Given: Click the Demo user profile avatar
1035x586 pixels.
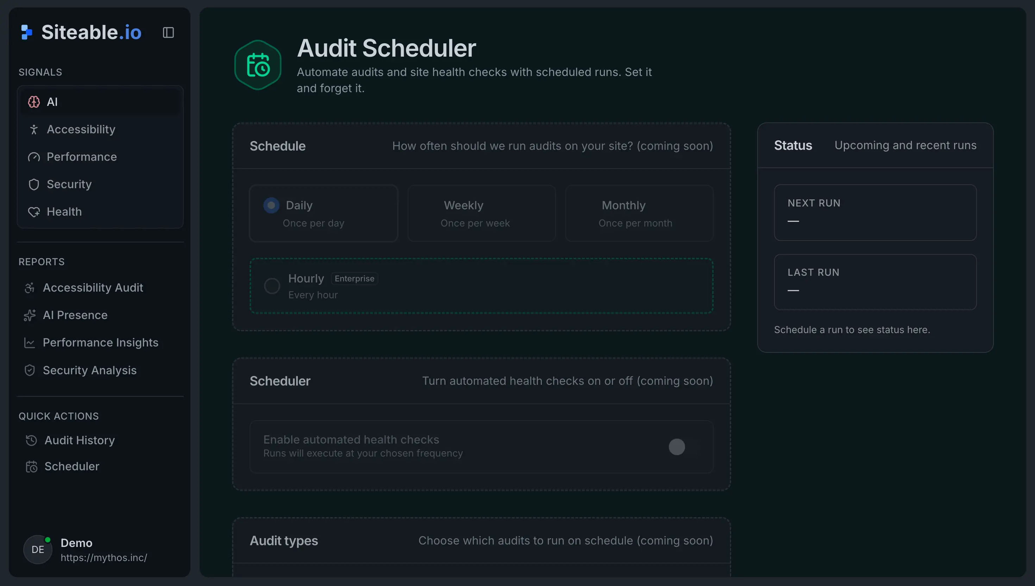Looking at the screenshot, I should (x=38, y=549).
